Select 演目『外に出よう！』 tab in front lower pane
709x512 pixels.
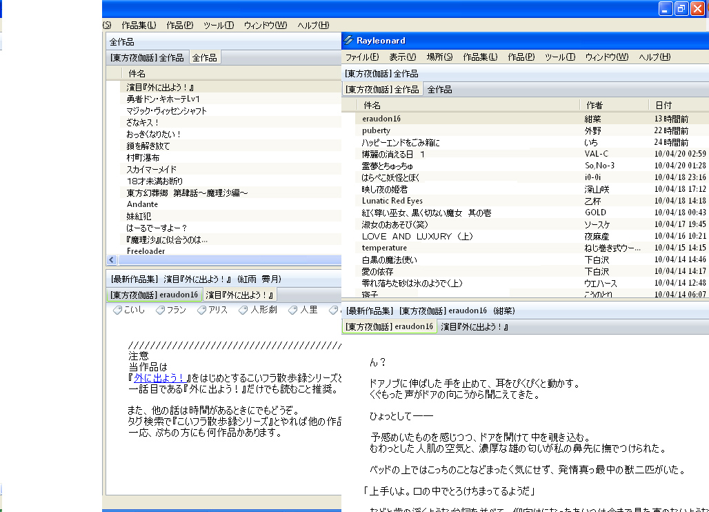tap(474, 326)
